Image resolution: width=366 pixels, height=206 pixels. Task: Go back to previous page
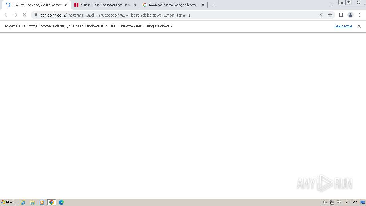[6, 15]
